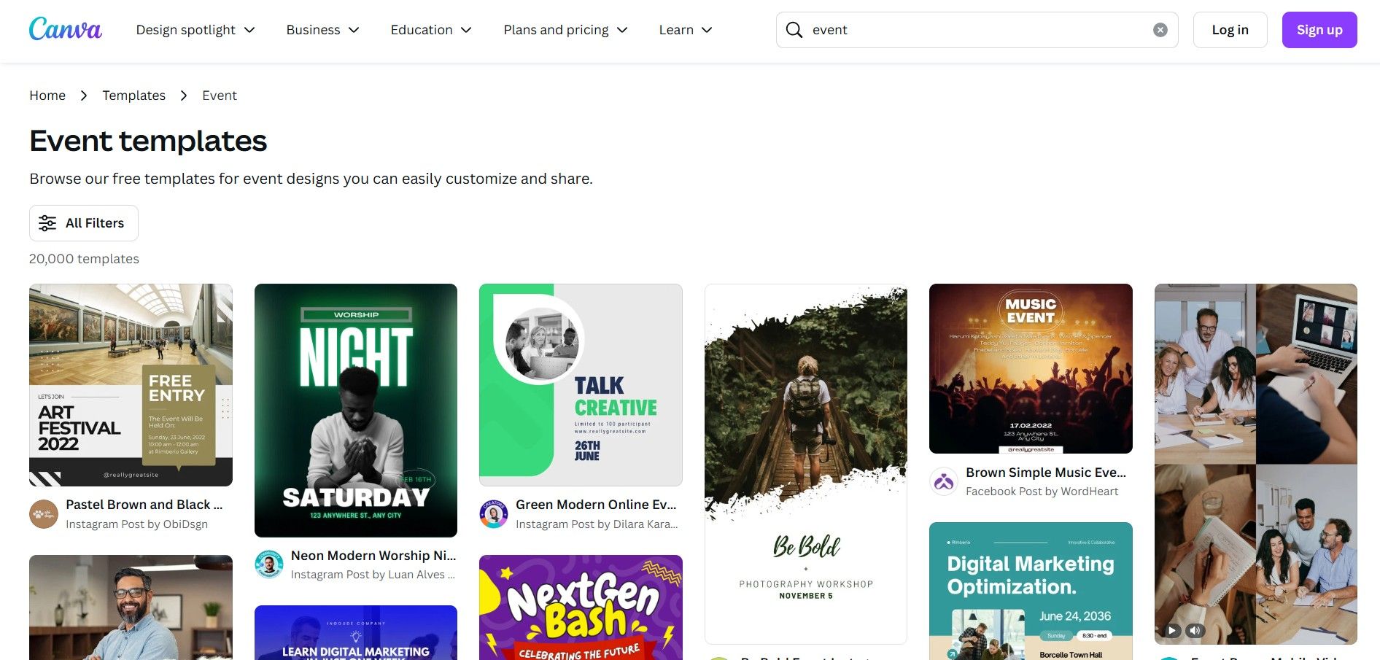This screenshot has height=660, width=1380.
Task: Open the NextGen Bash template thumbnail
Action: pyautogui.click(x=581, y=607)
